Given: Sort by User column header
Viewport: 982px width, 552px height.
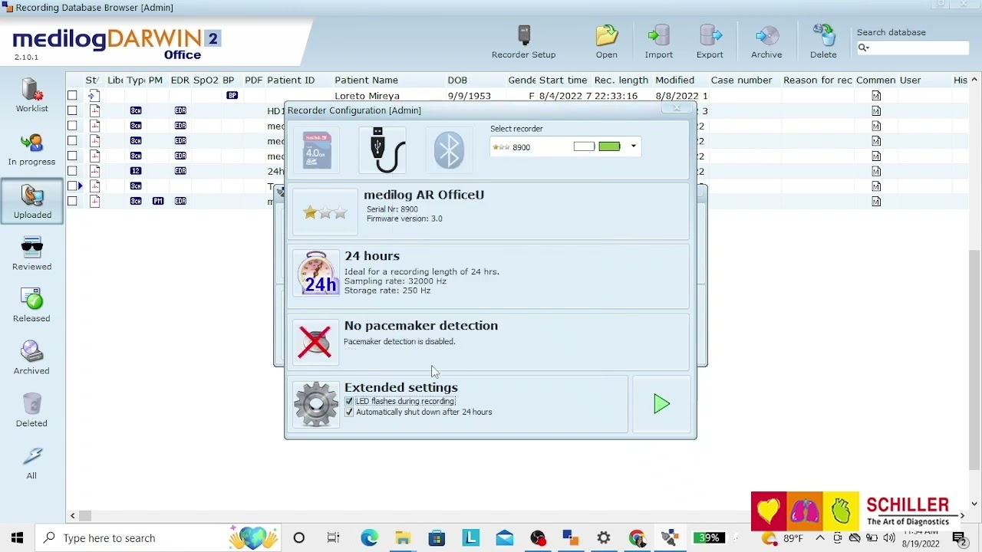Looking at the screenshot, I should point(910,80).
